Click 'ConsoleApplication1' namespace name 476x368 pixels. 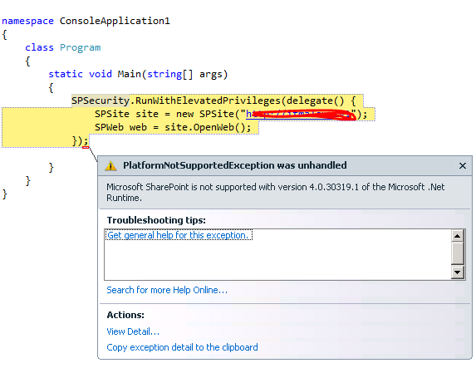(x=115, y=21)
